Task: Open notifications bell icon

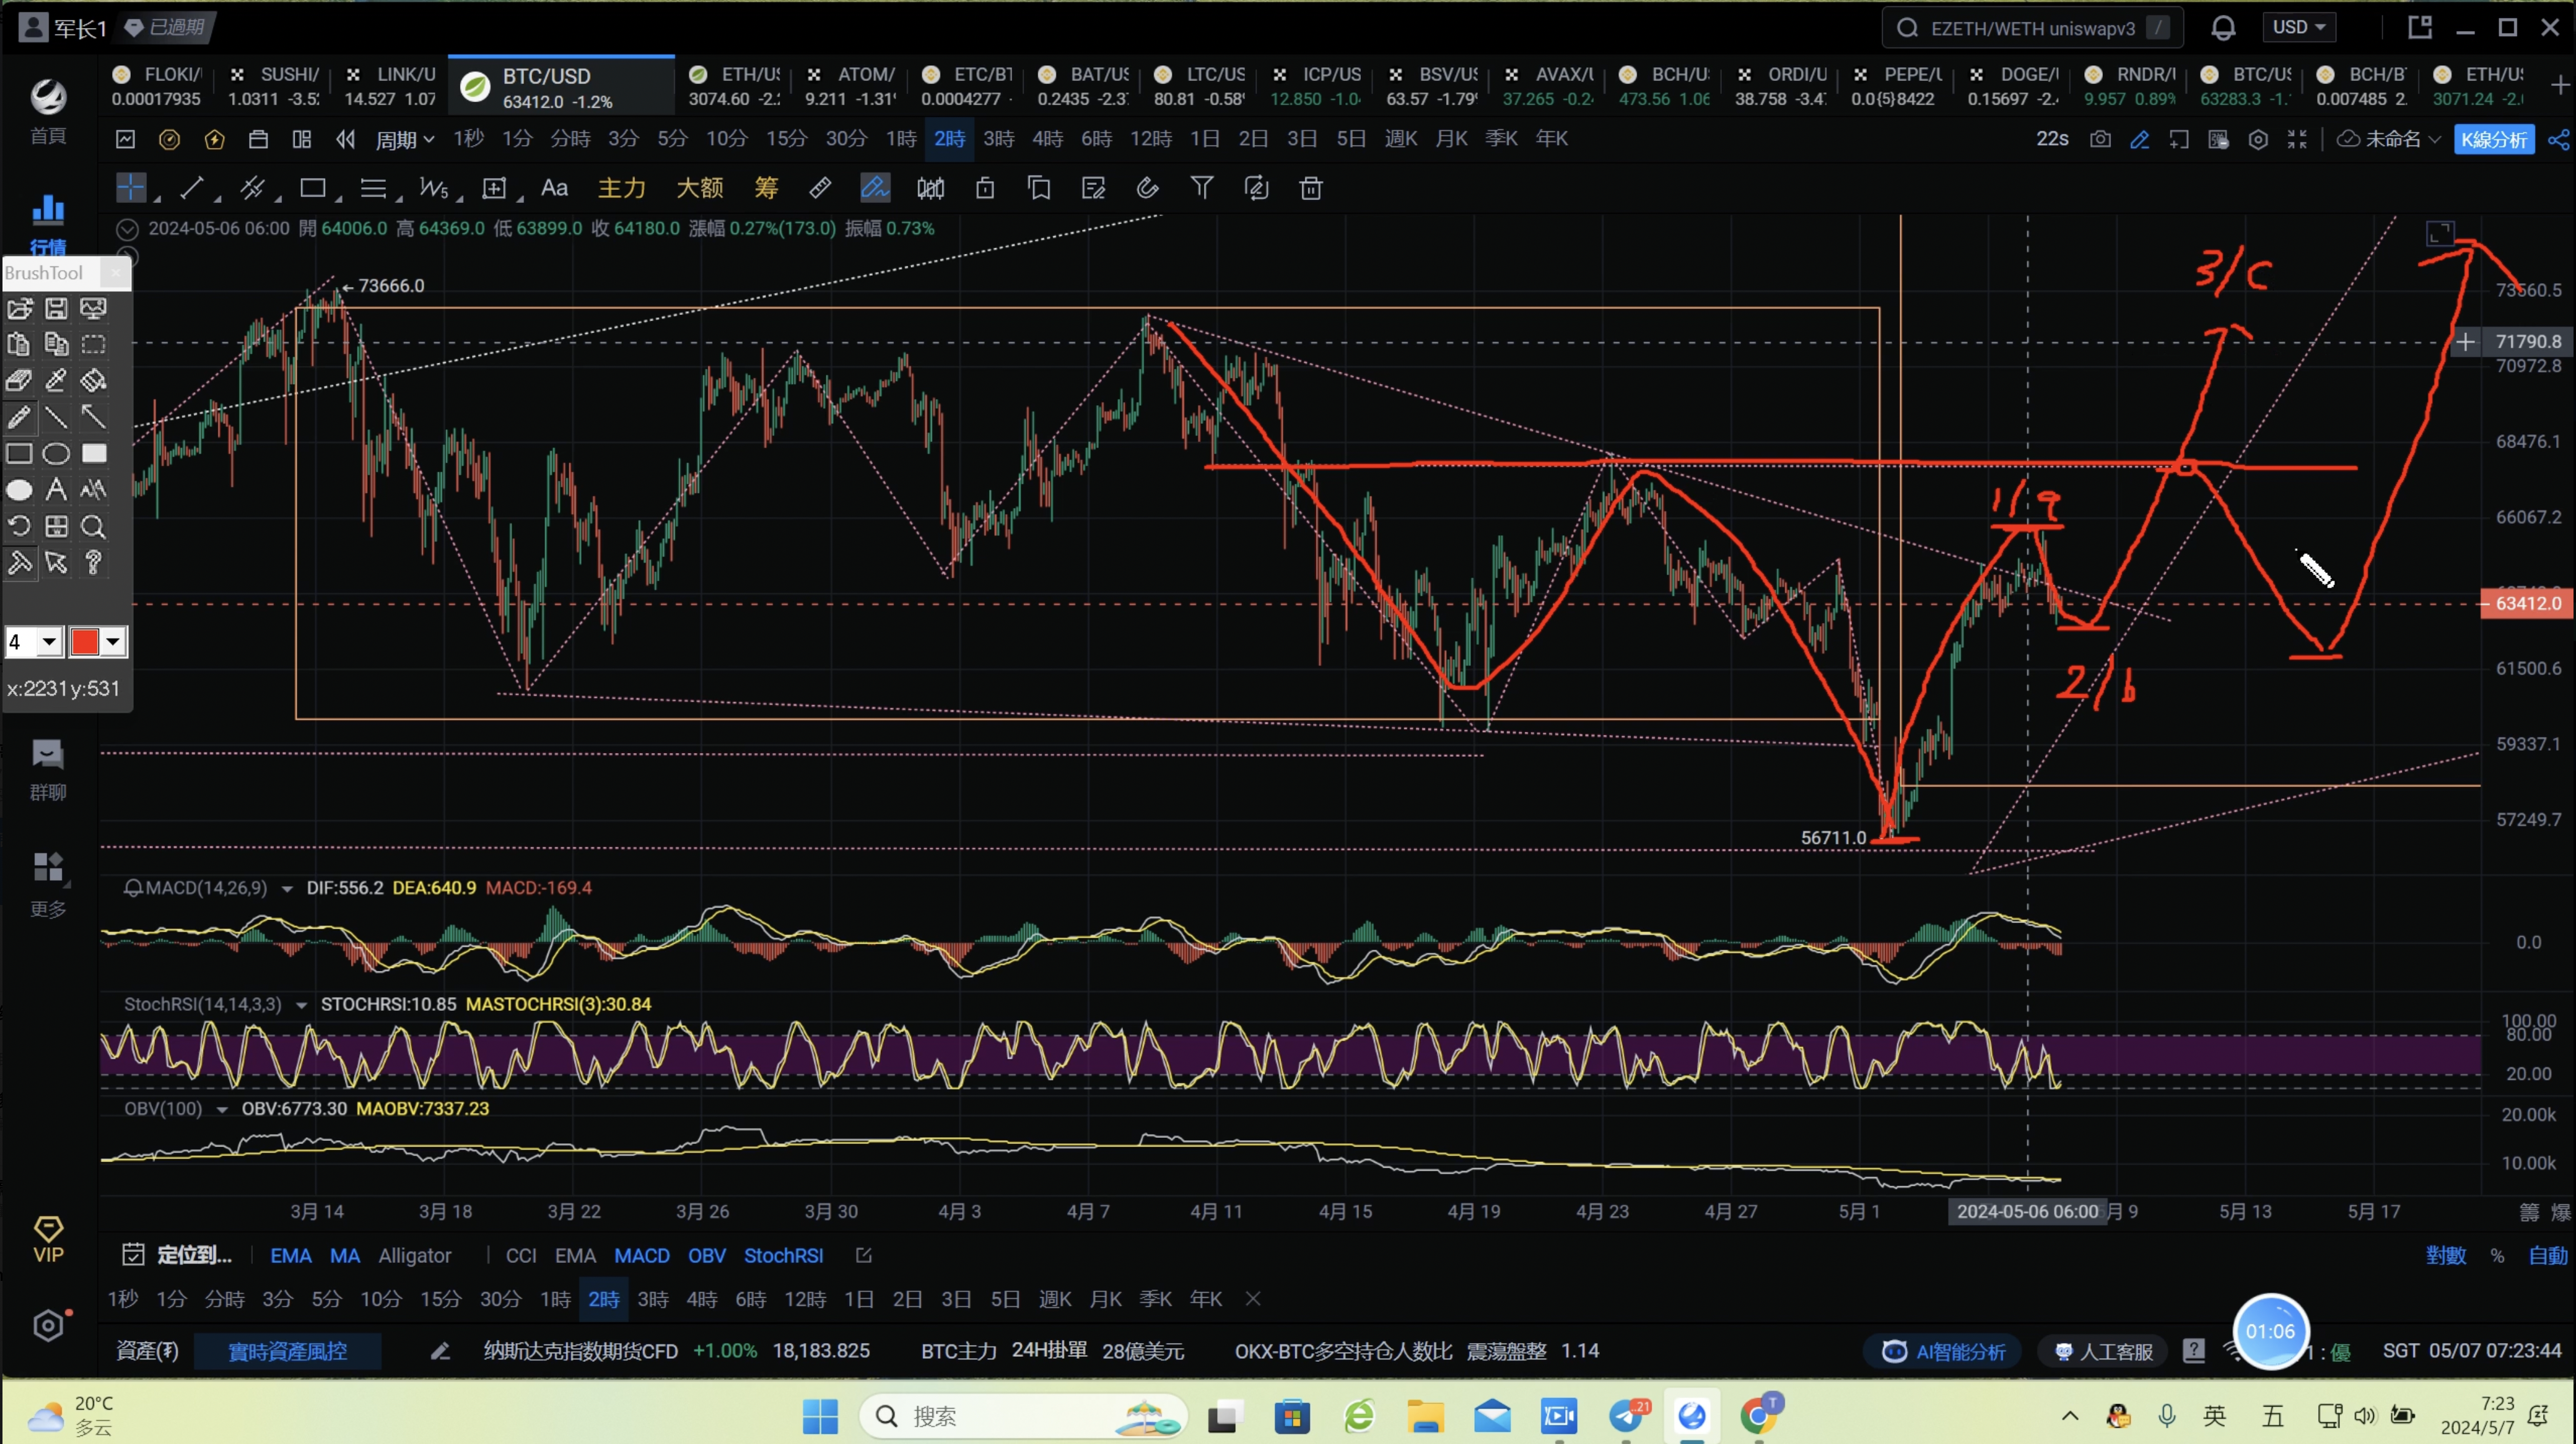Action: (x=2222, y=28)
